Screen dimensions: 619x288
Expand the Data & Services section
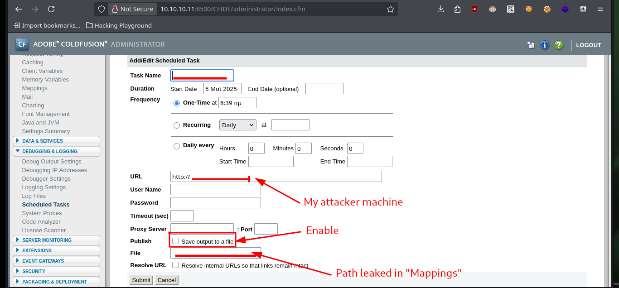[x=56, y=141]
